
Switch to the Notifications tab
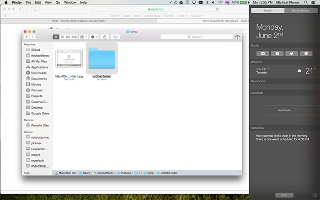(x=300, y=10)
